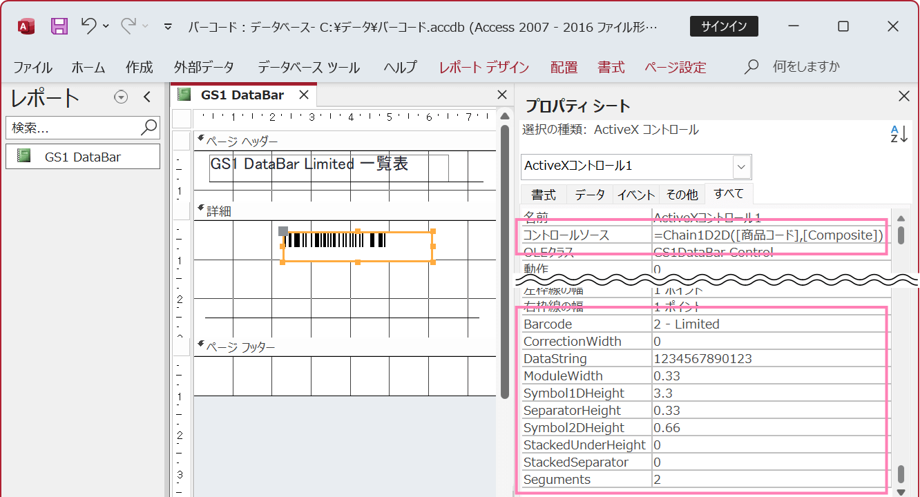Open the Quick Access Toolbar customize dropdown

coord(166,25)
